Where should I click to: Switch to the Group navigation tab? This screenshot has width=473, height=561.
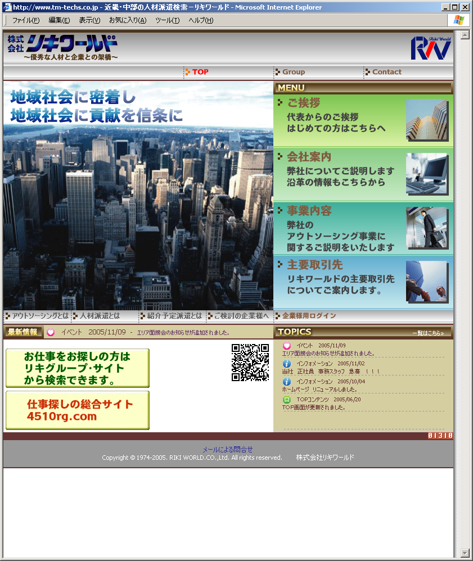(293, 72)
